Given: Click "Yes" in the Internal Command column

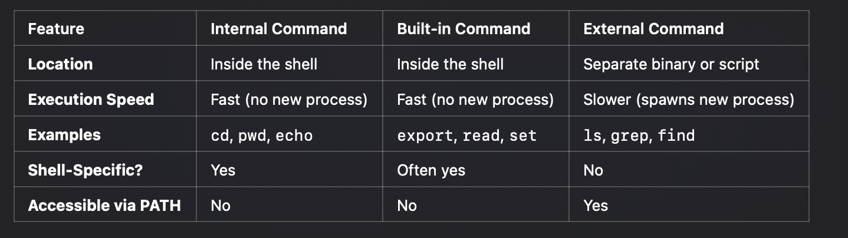Looking at the screenshot, I should tap(223, 170).
